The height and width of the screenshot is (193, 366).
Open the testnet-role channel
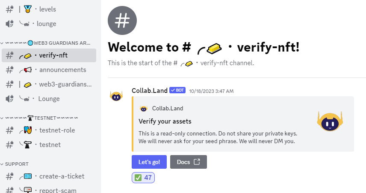pos(49,130)
